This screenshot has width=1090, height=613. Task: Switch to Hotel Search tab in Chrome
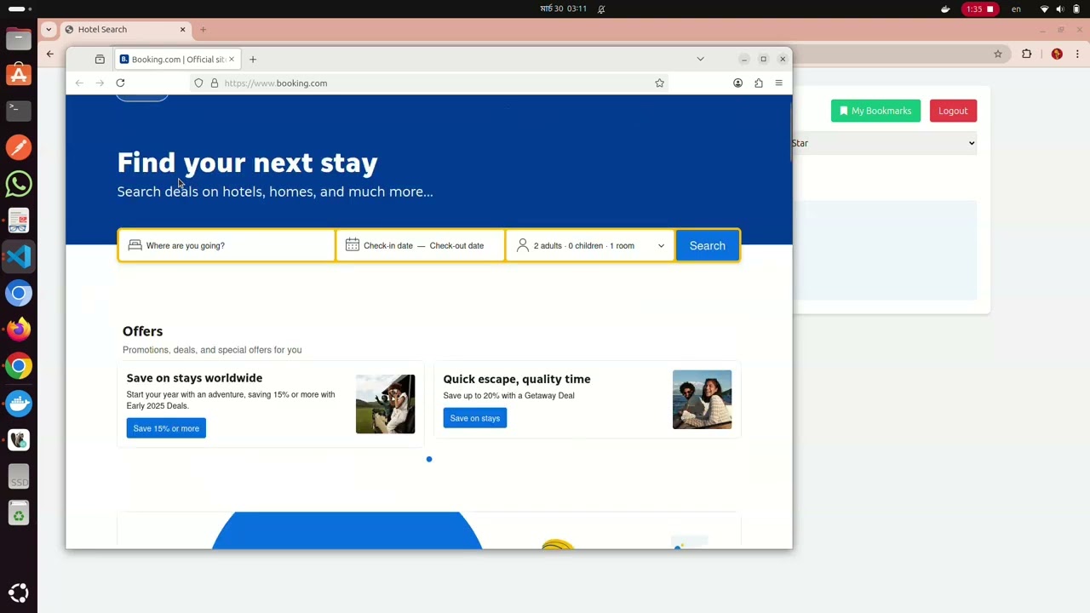point(126,29)
